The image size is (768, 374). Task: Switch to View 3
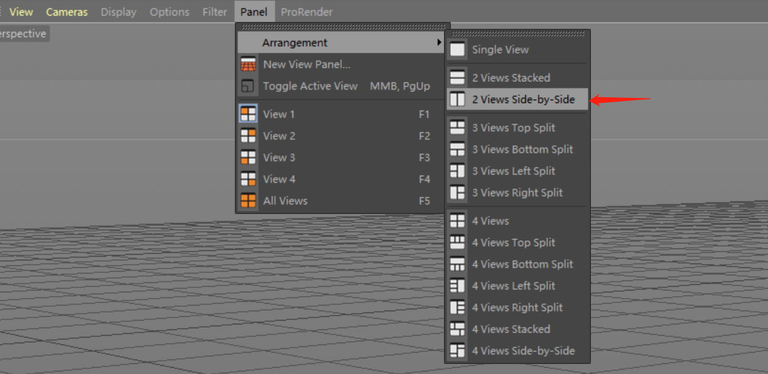(279, 158)
